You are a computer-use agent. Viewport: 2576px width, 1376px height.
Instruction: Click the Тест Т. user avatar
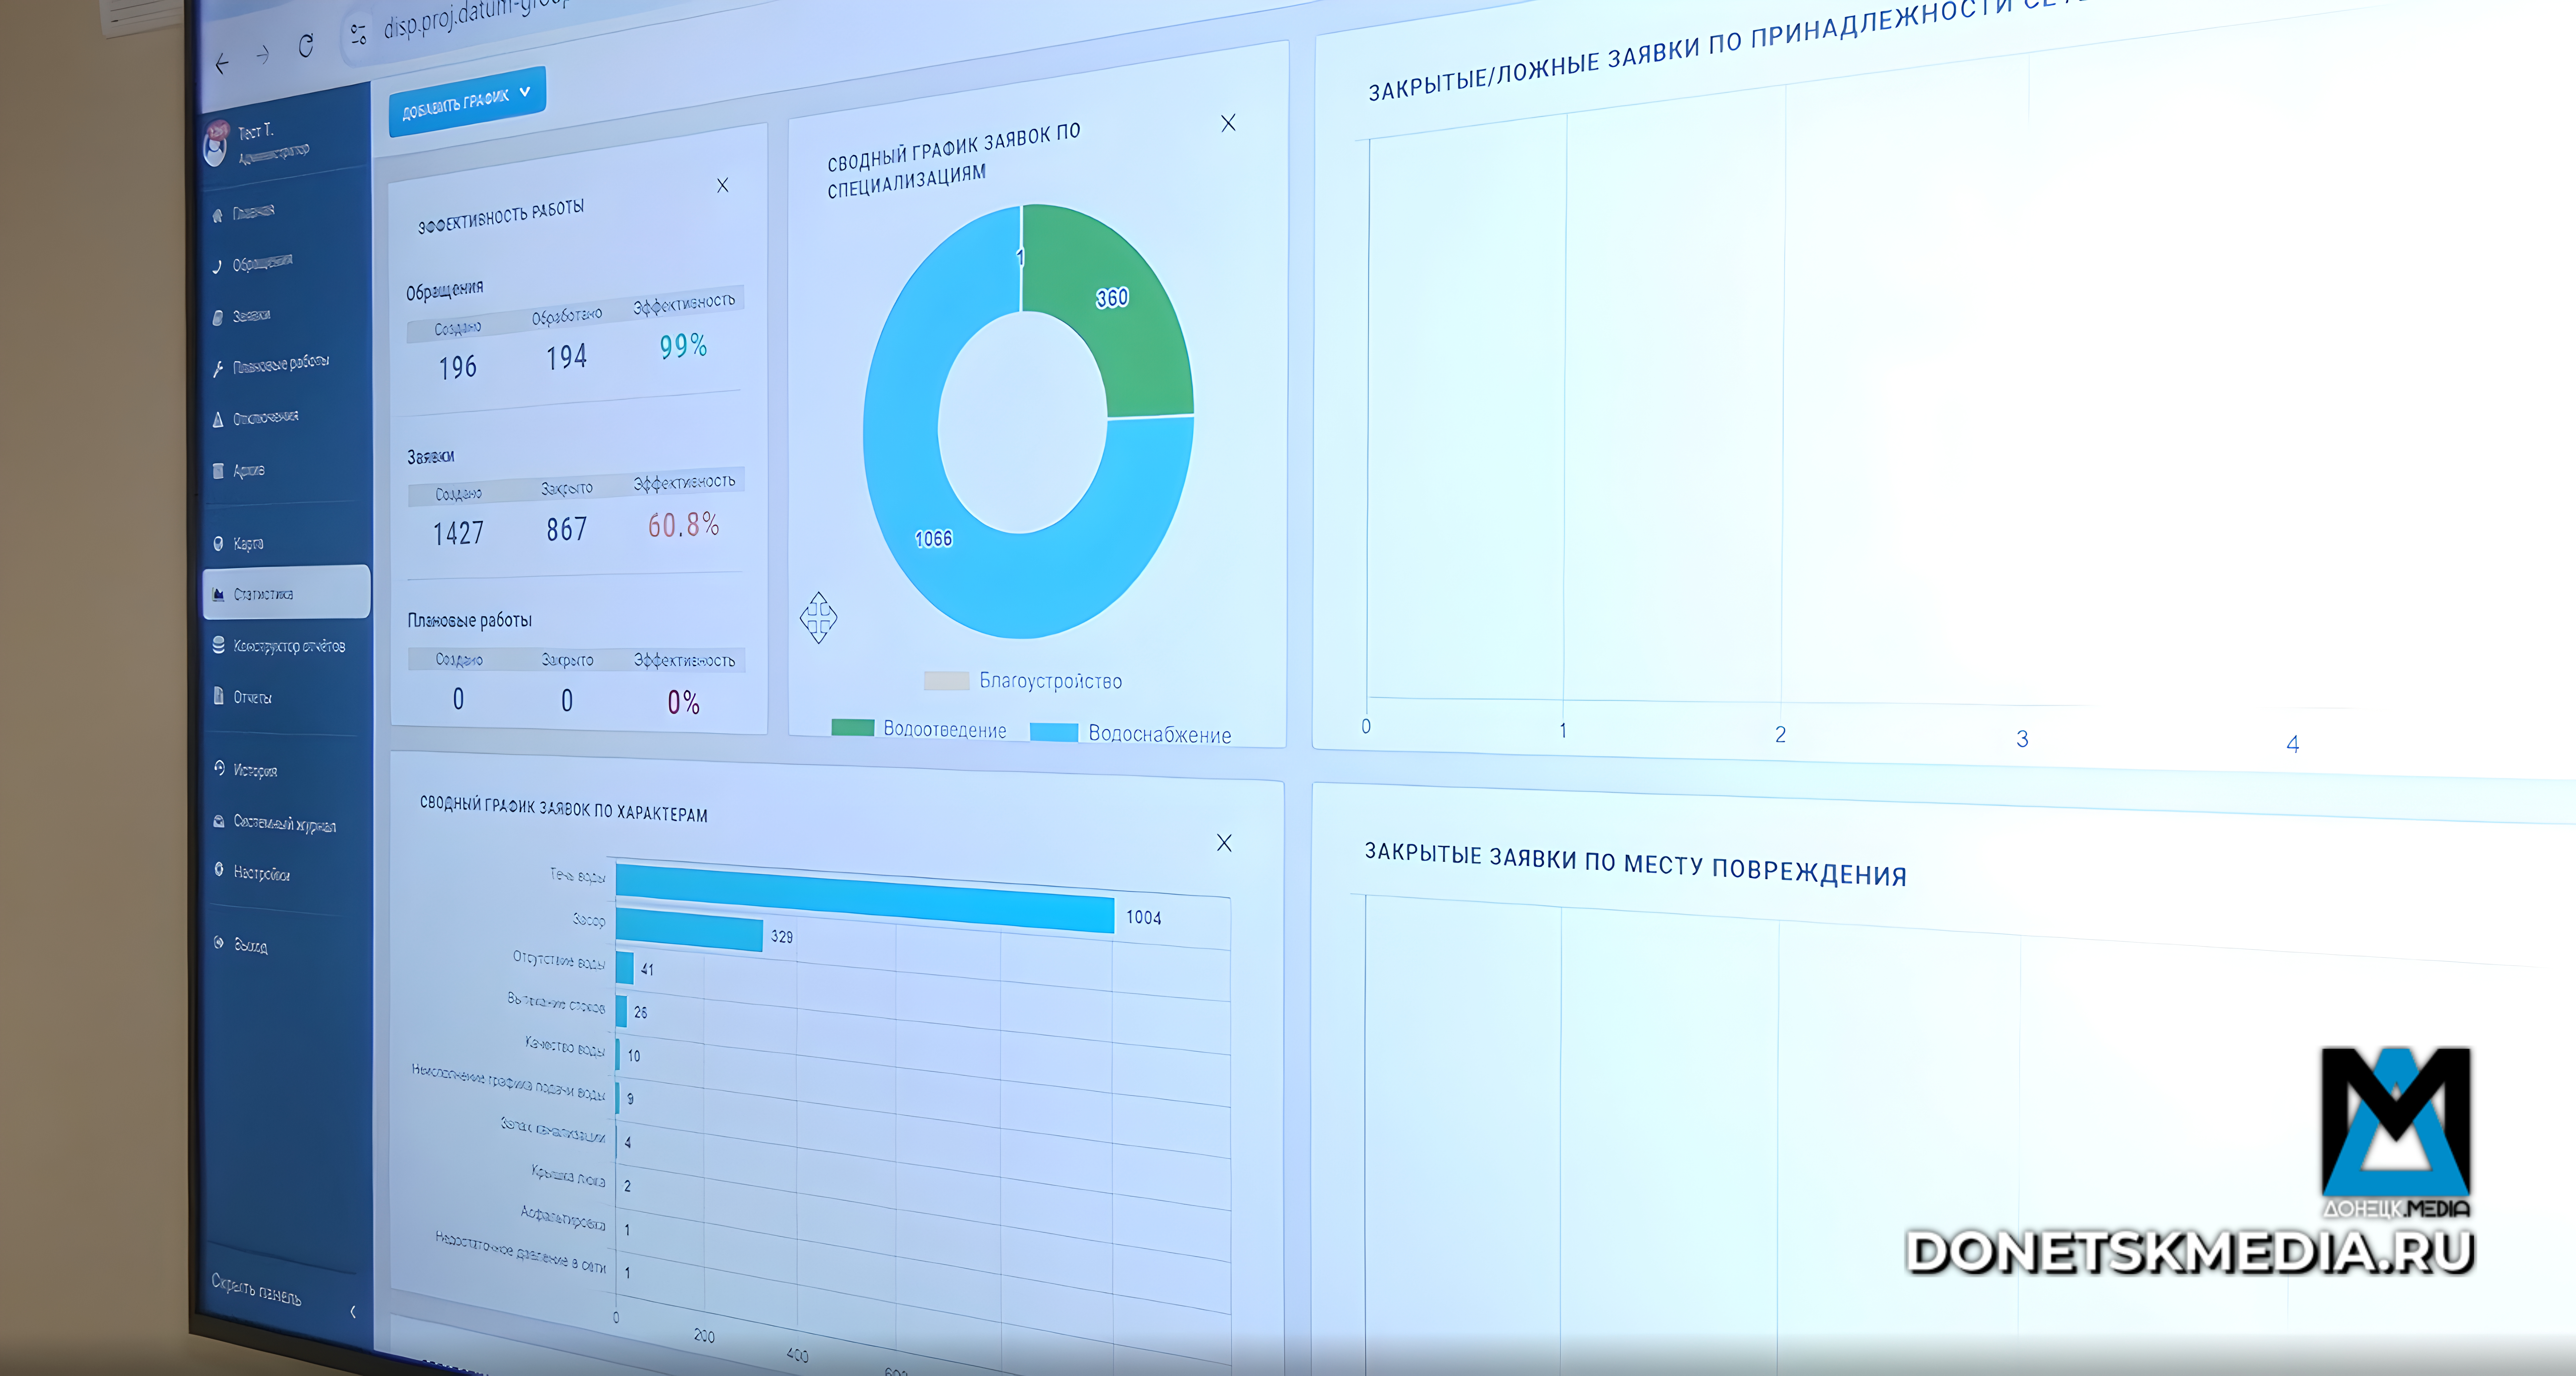(x=216, y=144)
